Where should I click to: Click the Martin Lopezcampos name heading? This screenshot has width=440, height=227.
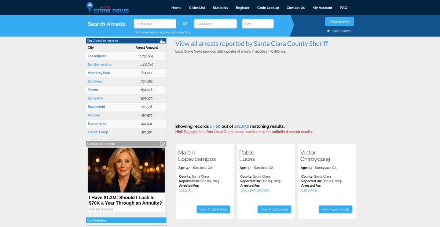pos(197,156)
